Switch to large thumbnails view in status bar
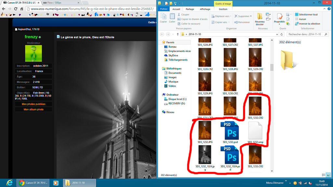Screen dimensions: 333x187 pyautogui.click(x=328, y=175)
